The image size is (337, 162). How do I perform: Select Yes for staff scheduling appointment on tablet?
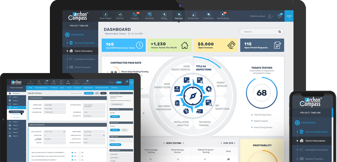coord(72,152)
